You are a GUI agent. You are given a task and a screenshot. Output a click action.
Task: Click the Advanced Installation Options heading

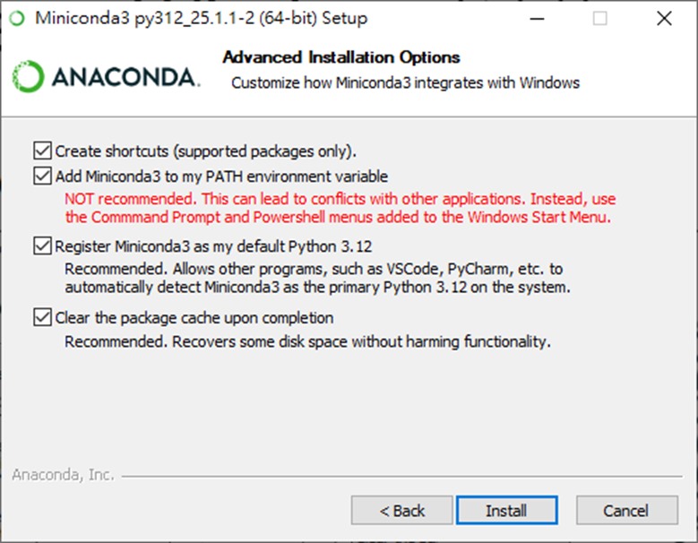point(340,57)
